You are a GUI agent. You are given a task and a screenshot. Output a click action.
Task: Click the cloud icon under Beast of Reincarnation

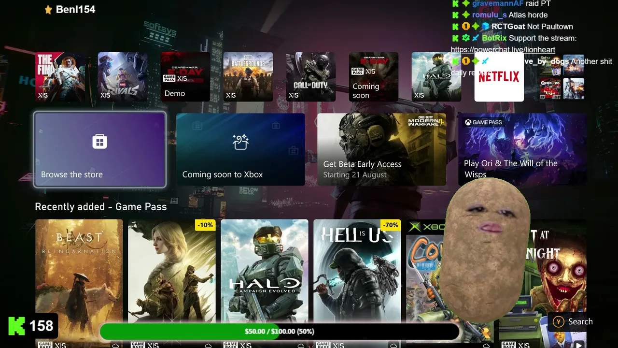[115, 345]
